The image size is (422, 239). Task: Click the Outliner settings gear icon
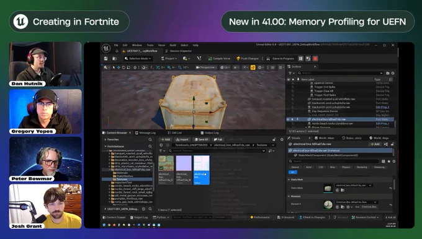(x=393, y=73)
